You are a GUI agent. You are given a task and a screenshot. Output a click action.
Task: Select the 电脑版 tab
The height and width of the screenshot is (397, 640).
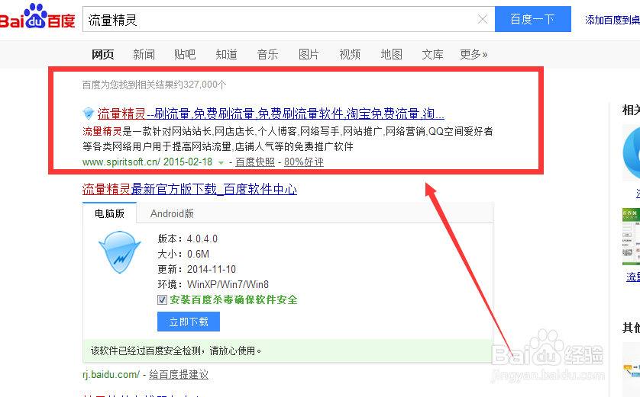(109, 213)
